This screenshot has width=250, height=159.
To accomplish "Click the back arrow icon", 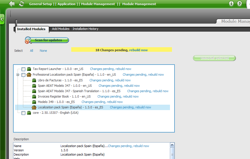I will [x=12, y=4].
